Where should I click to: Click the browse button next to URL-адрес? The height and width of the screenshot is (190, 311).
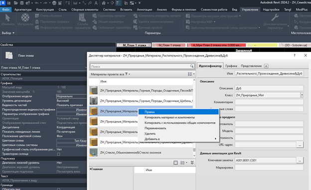(300, 145)
